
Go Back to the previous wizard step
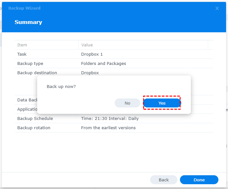click(164, 180)
